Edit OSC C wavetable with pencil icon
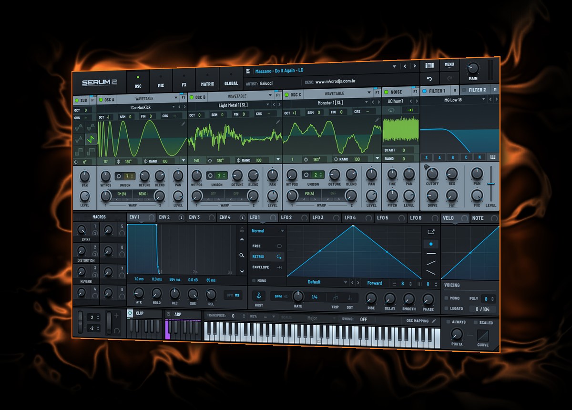572x410 pixels. click(378, 120)
